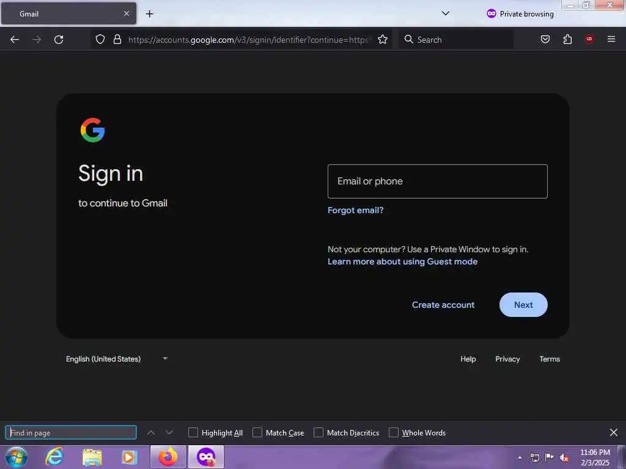Open the Save to Pocket icon

coord(545,39)
